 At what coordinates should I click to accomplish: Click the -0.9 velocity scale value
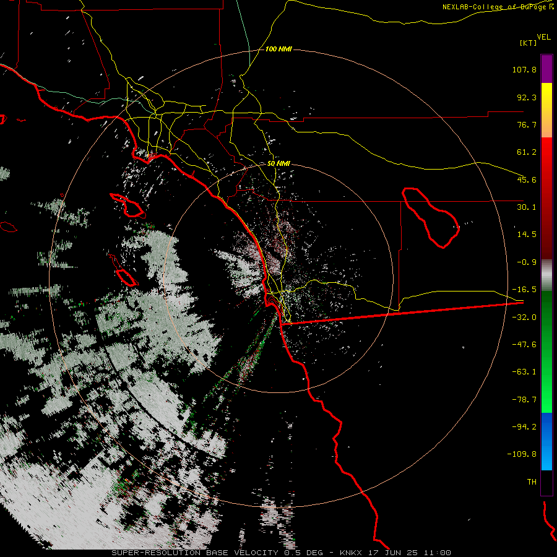tap(527, 262)
